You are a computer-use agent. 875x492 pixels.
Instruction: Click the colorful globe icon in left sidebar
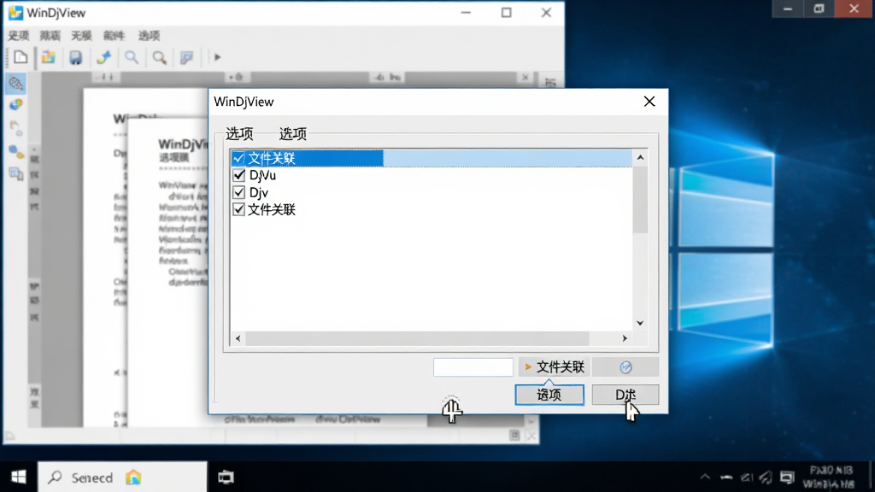tap(16, 105)
